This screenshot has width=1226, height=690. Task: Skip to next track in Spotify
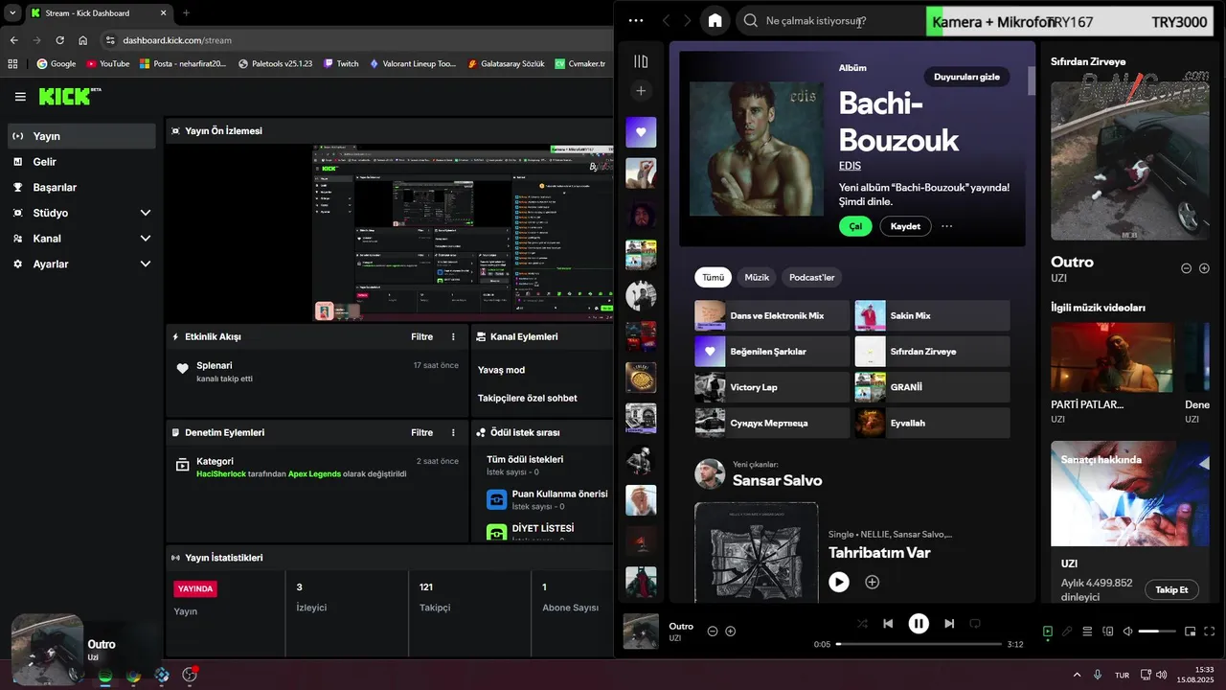coord(949,624)
